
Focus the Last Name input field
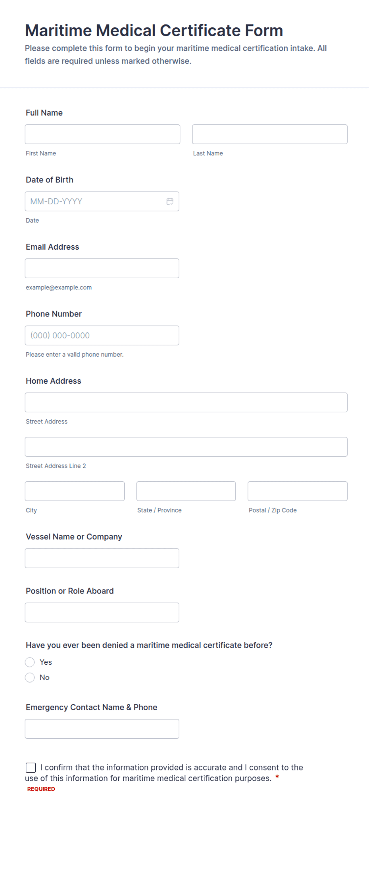(270, 134)
